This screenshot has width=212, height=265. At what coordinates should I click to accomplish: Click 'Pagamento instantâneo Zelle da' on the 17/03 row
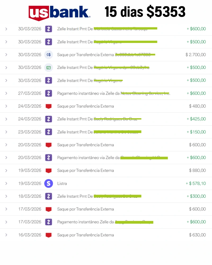pyautogui.click(x=86, y=222)
